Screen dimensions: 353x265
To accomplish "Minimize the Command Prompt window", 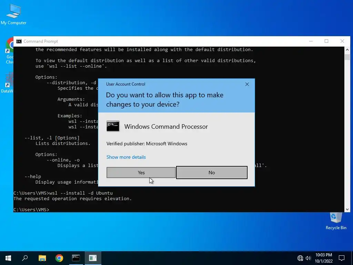I will tap(311, 41).
